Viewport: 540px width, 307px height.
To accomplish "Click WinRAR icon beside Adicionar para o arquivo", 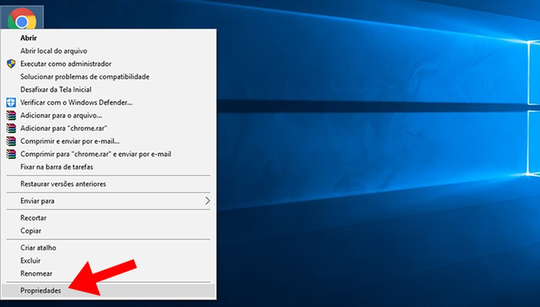I will [x=11, y=115].
